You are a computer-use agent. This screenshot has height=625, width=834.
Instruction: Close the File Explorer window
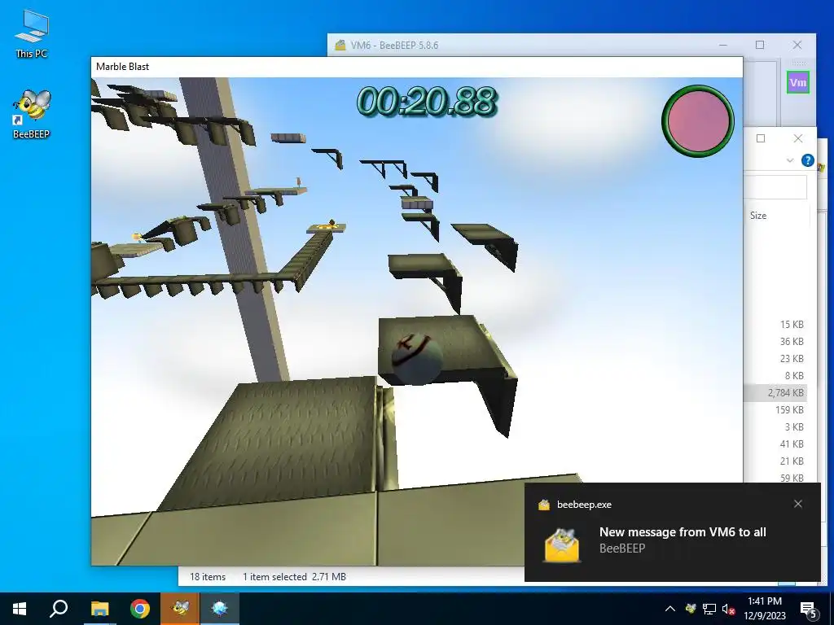(x=798, y=138)
